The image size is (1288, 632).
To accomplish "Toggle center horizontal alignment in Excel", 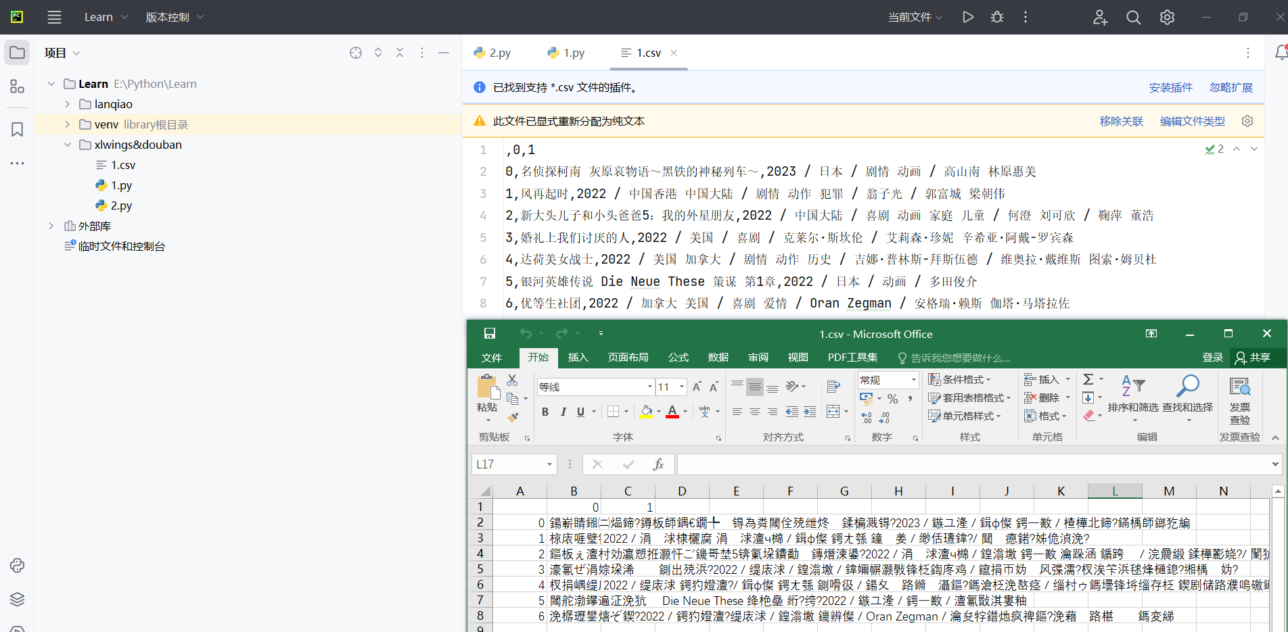I will point(755,412).
